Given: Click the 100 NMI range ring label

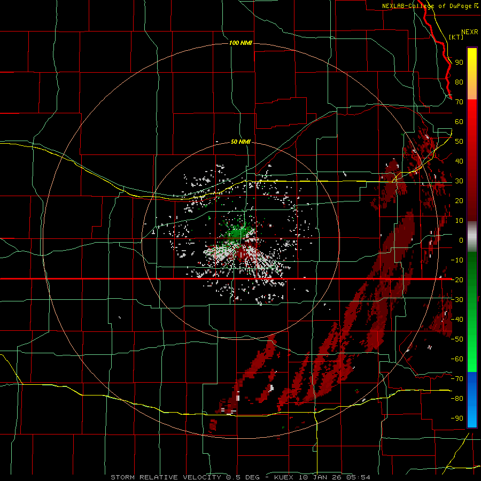Looking at the screenshot, I should click(241, 43).
